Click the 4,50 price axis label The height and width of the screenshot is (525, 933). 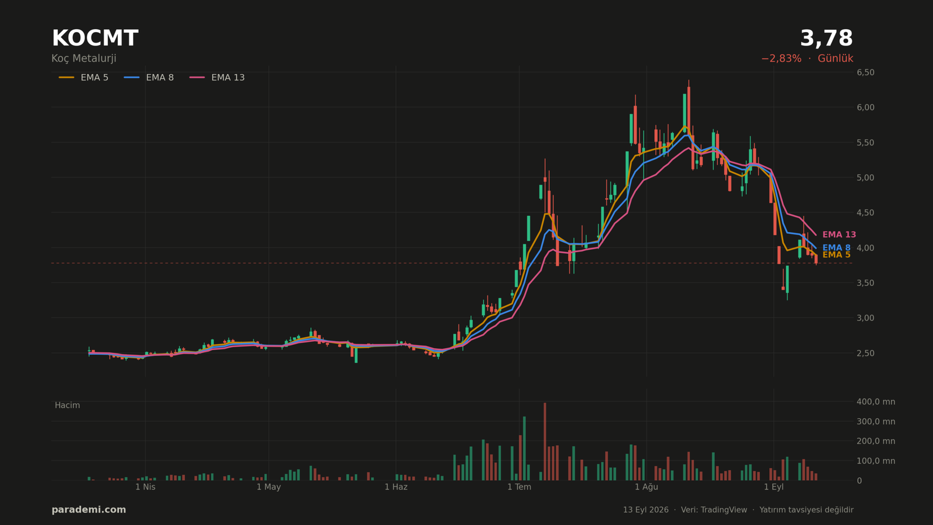coord(865,213)
